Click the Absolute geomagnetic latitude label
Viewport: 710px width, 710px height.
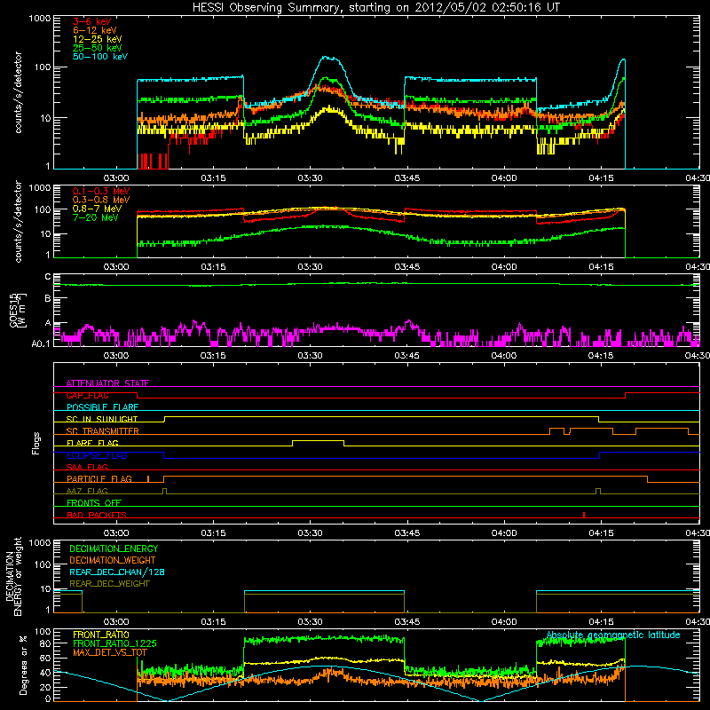[x=613, y=635]
